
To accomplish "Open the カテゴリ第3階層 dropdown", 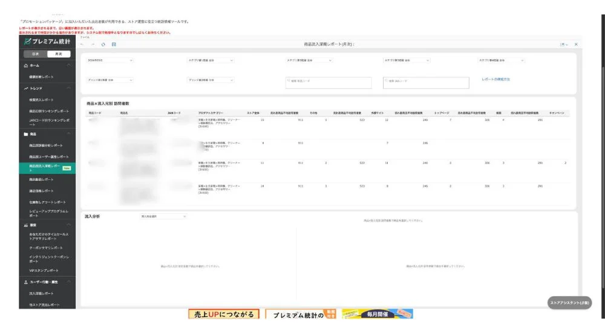I will point(407,61).
